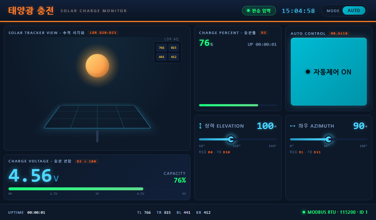Click the sun graphic in tracker view
The image size is (376, 220).
(x=97, y=66)
